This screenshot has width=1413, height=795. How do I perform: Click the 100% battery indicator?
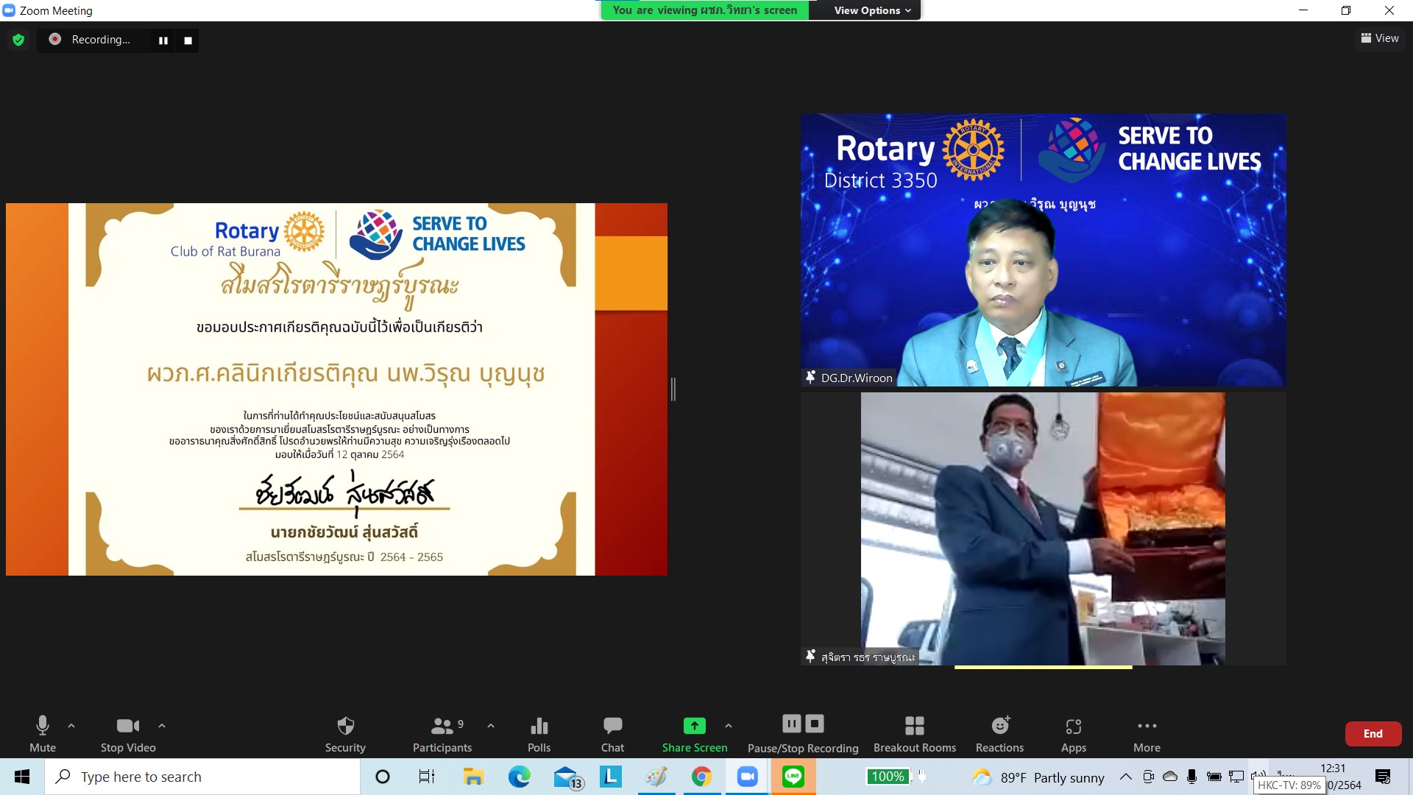(889, 777)
